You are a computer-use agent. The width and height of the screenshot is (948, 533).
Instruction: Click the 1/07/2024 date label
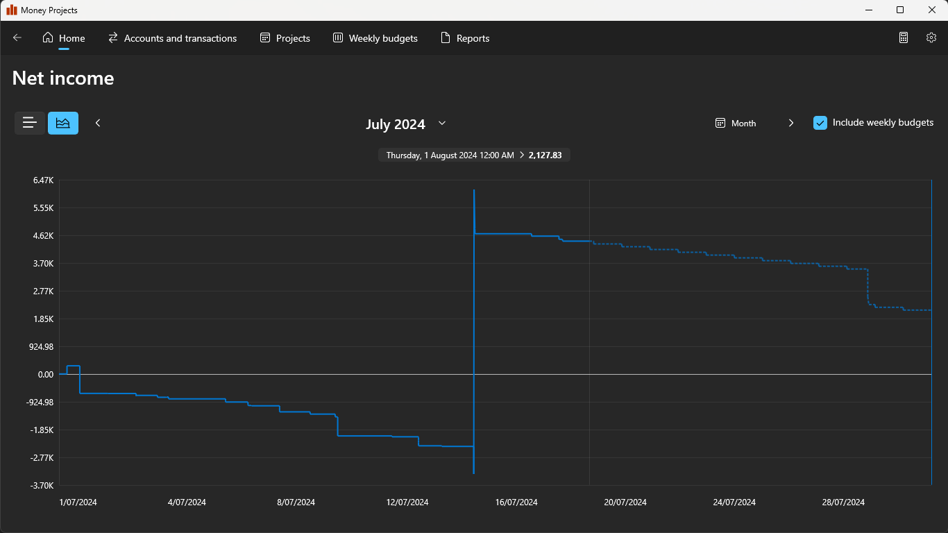pyautogui.click(x=78, y=502)
